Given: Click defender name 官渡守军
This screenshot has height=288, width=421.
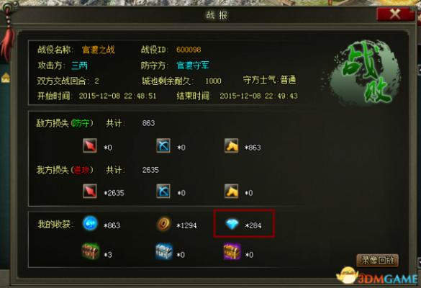Looking at the screenshot, I should [x=193, y=66].
